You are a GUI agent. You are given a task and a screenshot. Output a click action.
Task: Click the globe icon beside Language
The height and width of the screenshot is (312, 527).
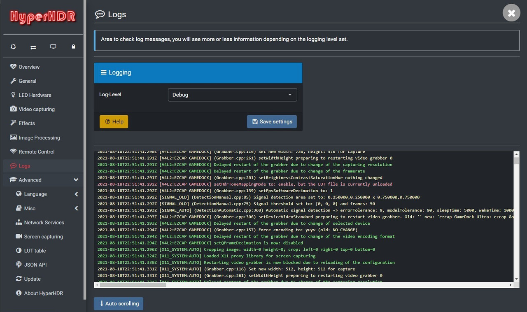(19, 194)
